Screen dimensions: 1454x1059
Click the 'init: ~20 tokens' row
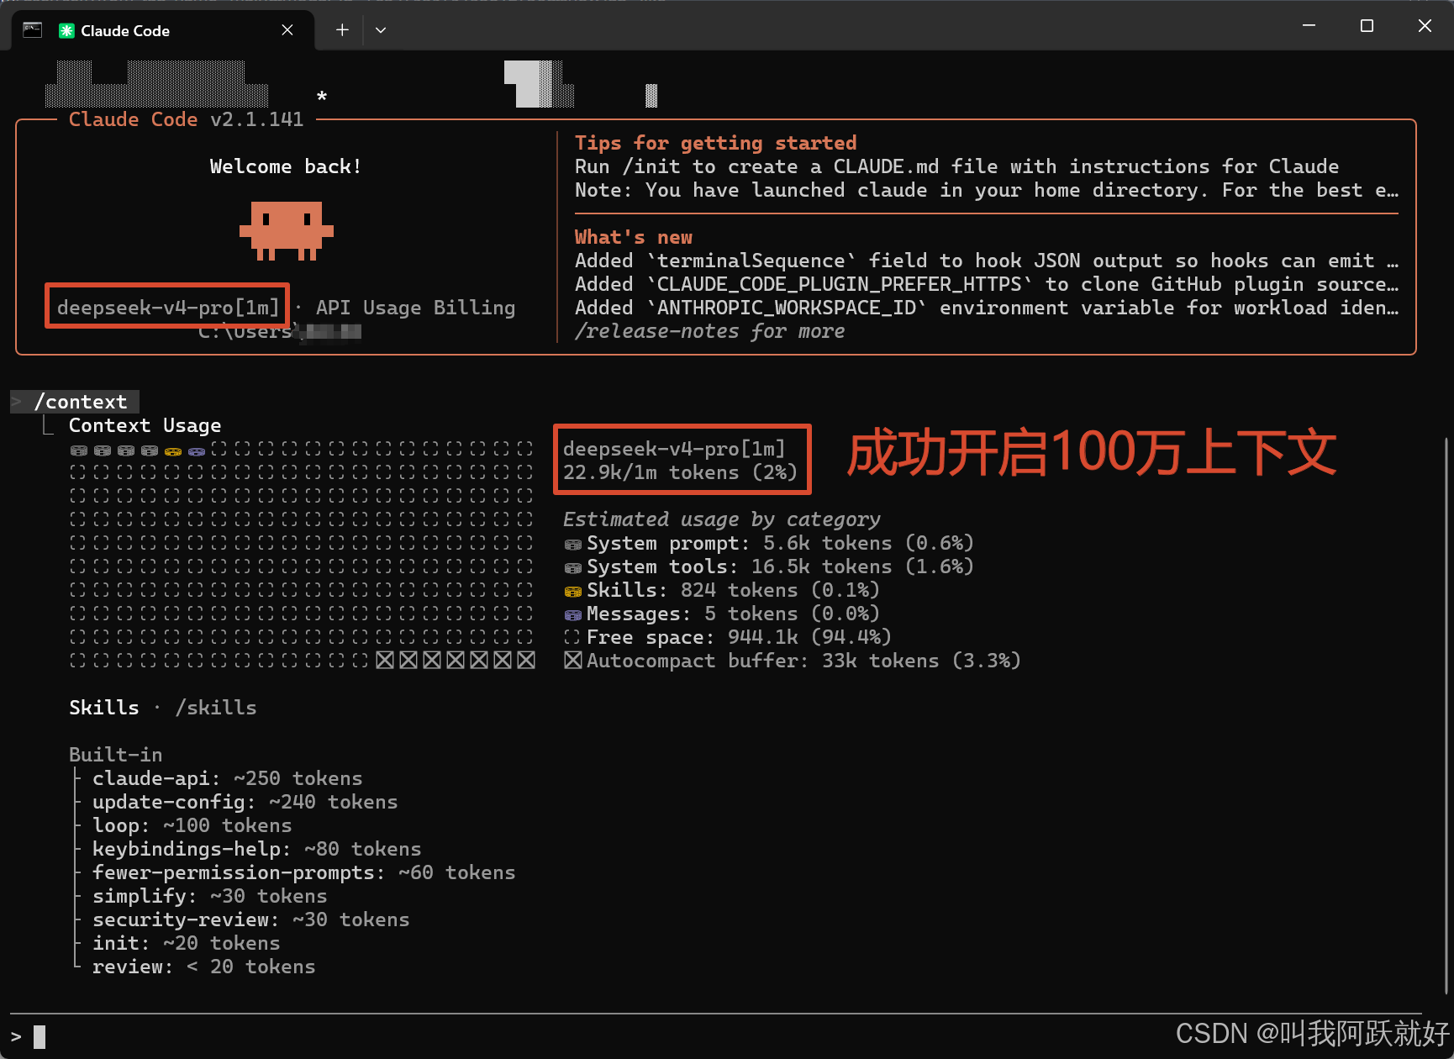[187, 943]
